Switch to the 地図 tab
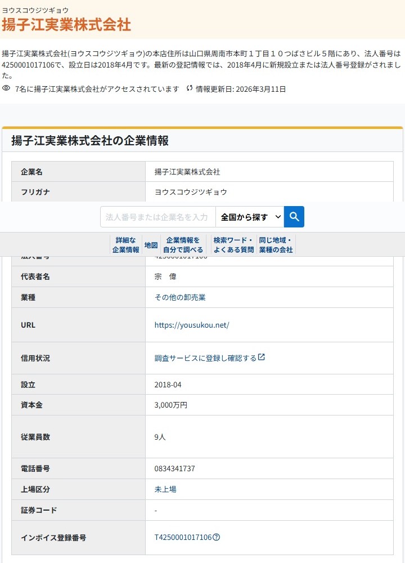This screenshot has width=405, height=563. coord(151,245)
